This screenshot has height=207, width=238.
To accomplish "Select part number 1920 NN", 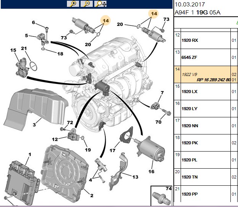I will (x=190, y=126).
